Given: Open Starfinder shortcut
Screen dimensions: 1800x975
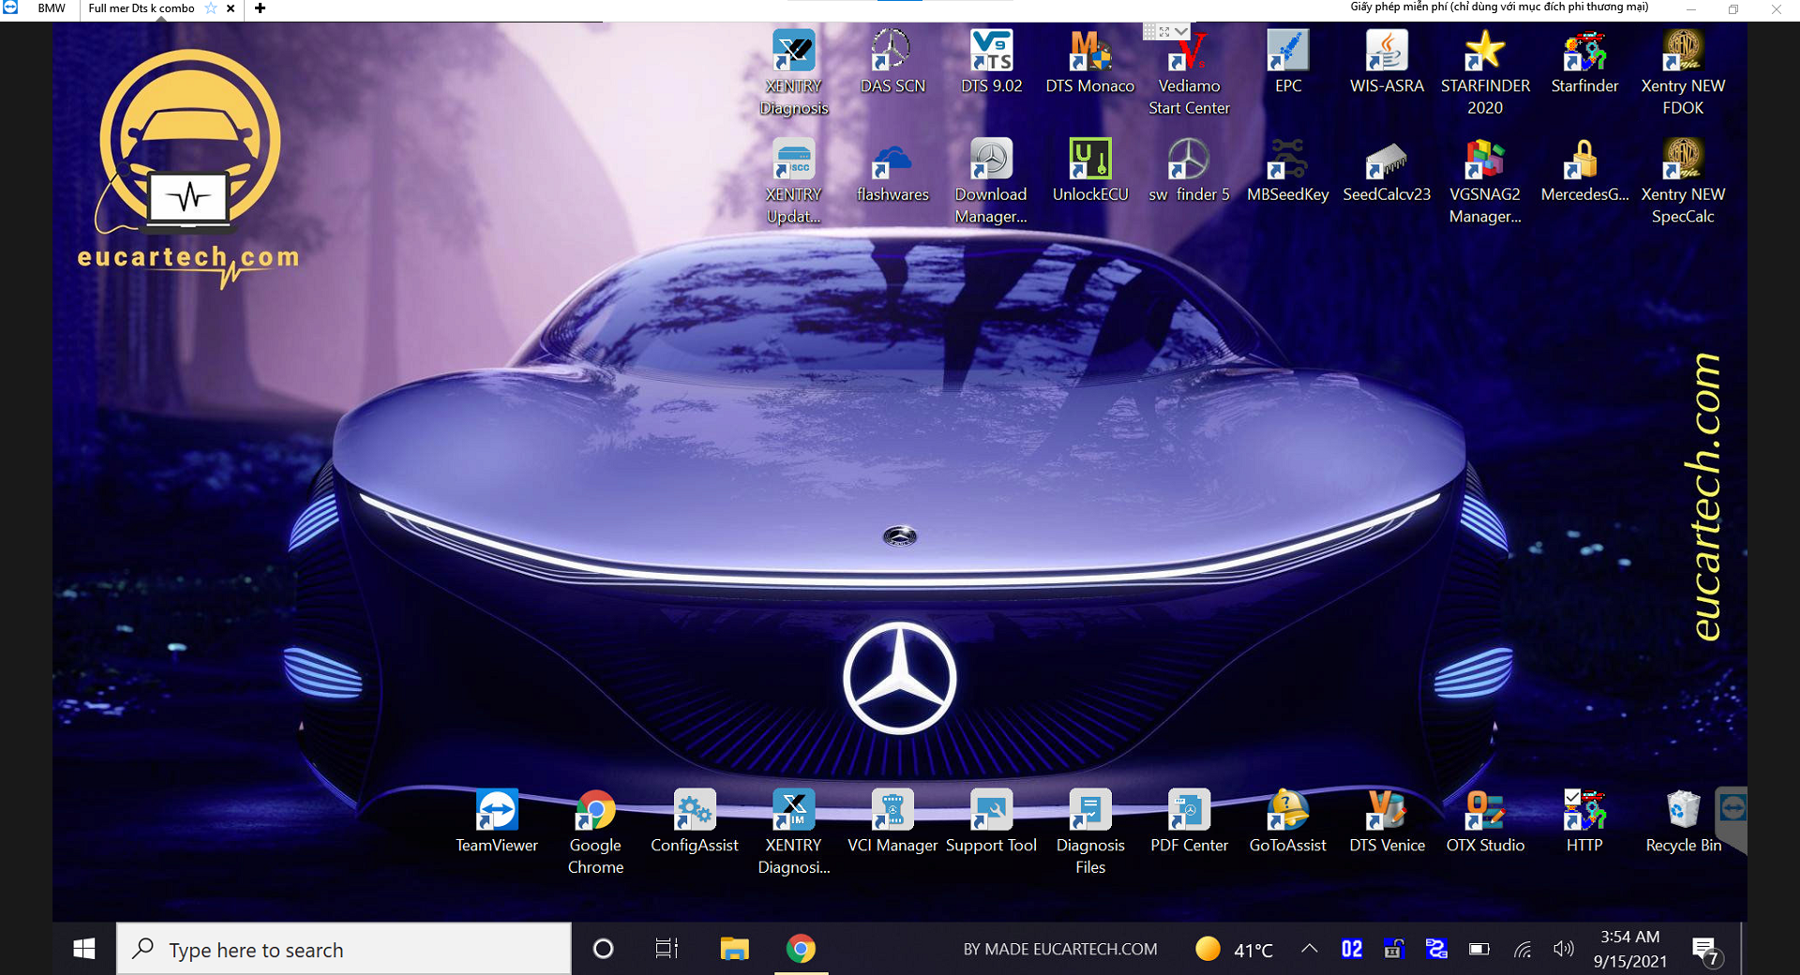Looking at the screenshot, I should 1584,62.
